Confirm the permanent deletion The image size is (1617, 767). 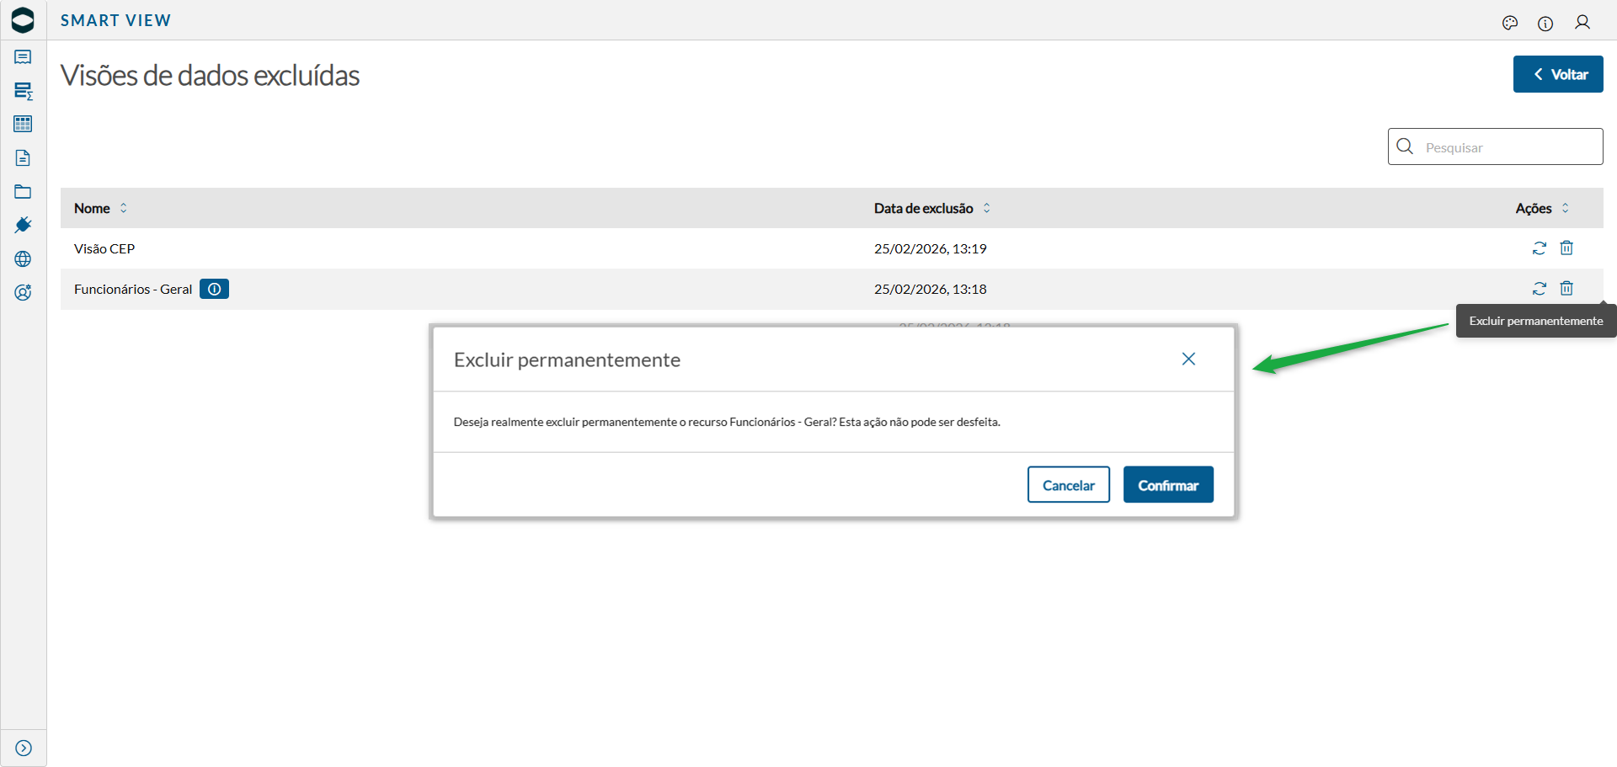tap(1168, 485)
